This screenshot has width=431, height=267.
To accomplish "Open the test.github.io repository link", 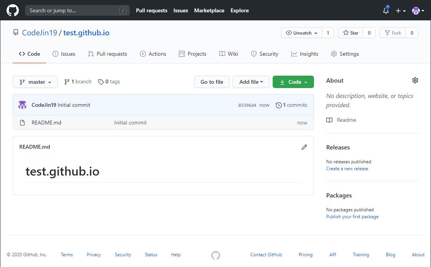I will (x=86, y=33).
